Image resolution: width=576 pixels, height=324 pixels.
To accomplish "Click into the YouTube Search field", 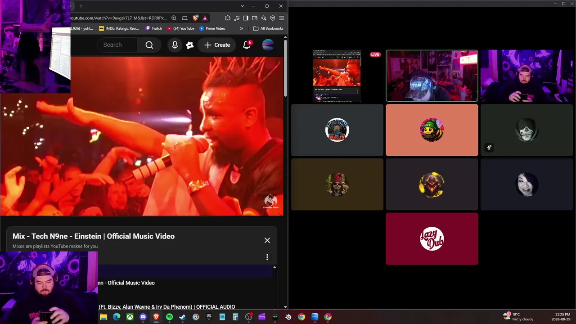I will [117, 45].
